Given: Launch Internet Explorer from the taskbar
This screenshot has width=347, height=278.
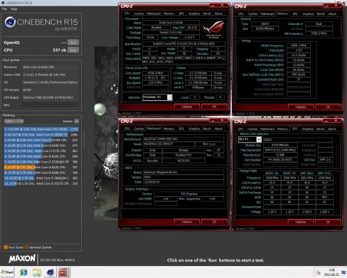Looking at the screenshot, I should [x=24, y=272].
